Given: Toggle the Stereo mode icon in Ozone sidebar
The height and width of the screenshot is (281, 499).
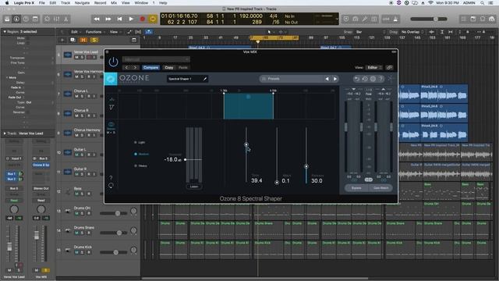Looking at the screenshot, I should (x=111, y=125).
